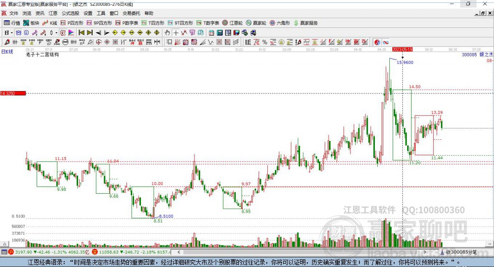
Task: Open the 行情 quotes view
Action: (x=12, y=23)
